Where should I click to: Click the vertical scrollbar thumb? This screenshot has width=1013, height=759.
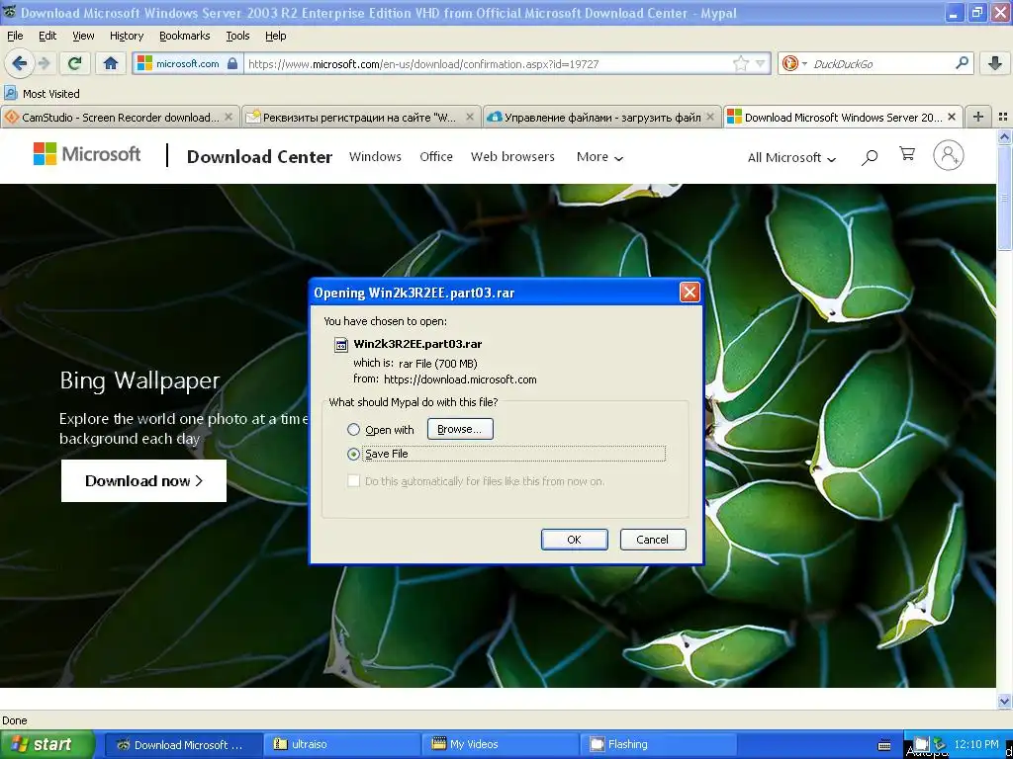1004,198
